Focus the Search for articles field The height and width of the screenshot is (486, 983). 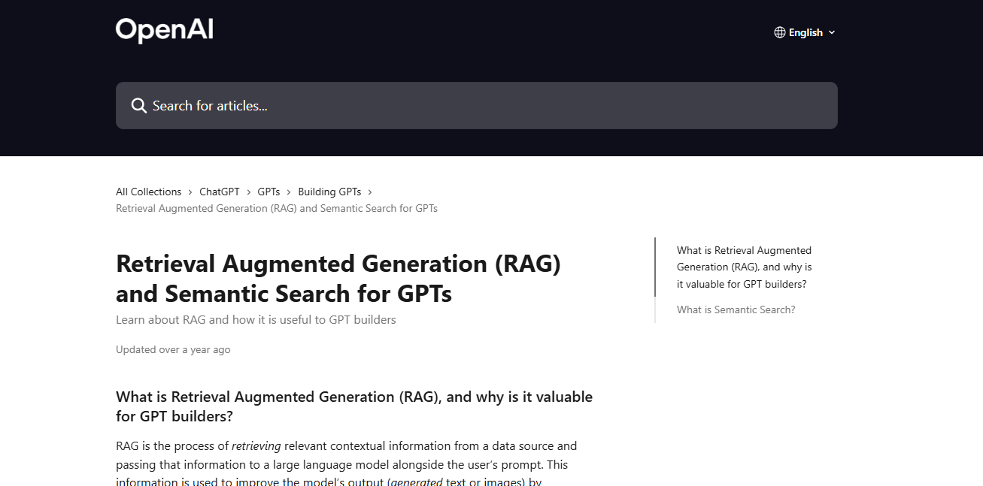(476, 105)
